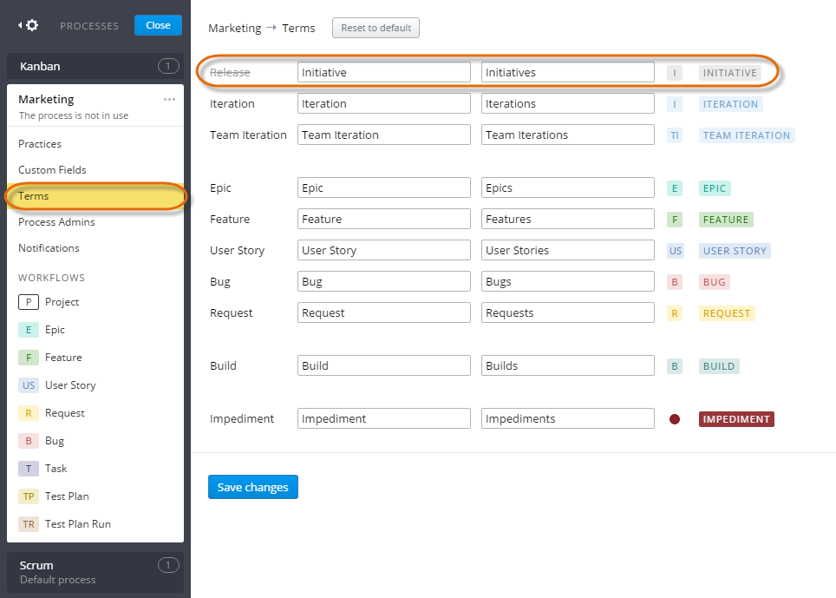Click the red Impediment color dot
This screenshot has width=836, height=598.
[x=675, y=418]
